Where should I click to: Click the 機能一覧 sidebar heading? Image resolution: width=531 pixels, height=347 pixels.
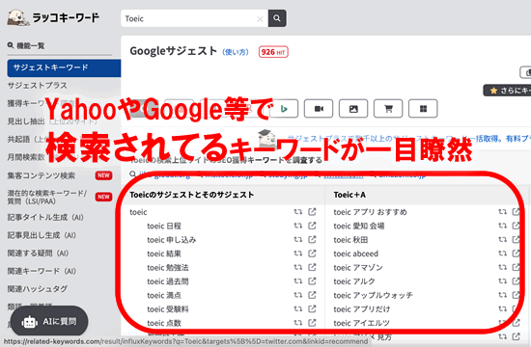(26, 45)
